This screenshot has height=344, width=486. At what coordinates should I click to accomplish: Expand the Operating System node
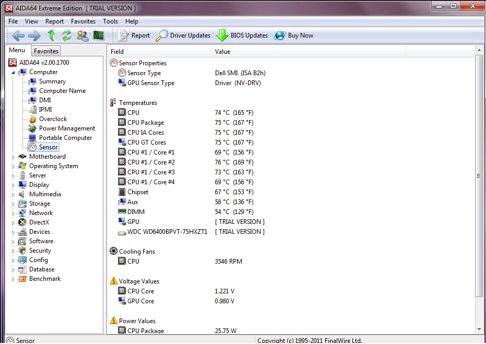pyautogui.click(x=13, y=167)
